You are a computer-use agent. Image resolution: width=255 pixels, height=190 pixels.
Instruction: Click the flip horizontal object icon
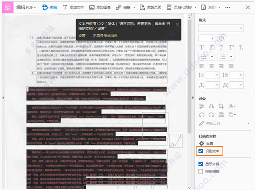[211, 106]
